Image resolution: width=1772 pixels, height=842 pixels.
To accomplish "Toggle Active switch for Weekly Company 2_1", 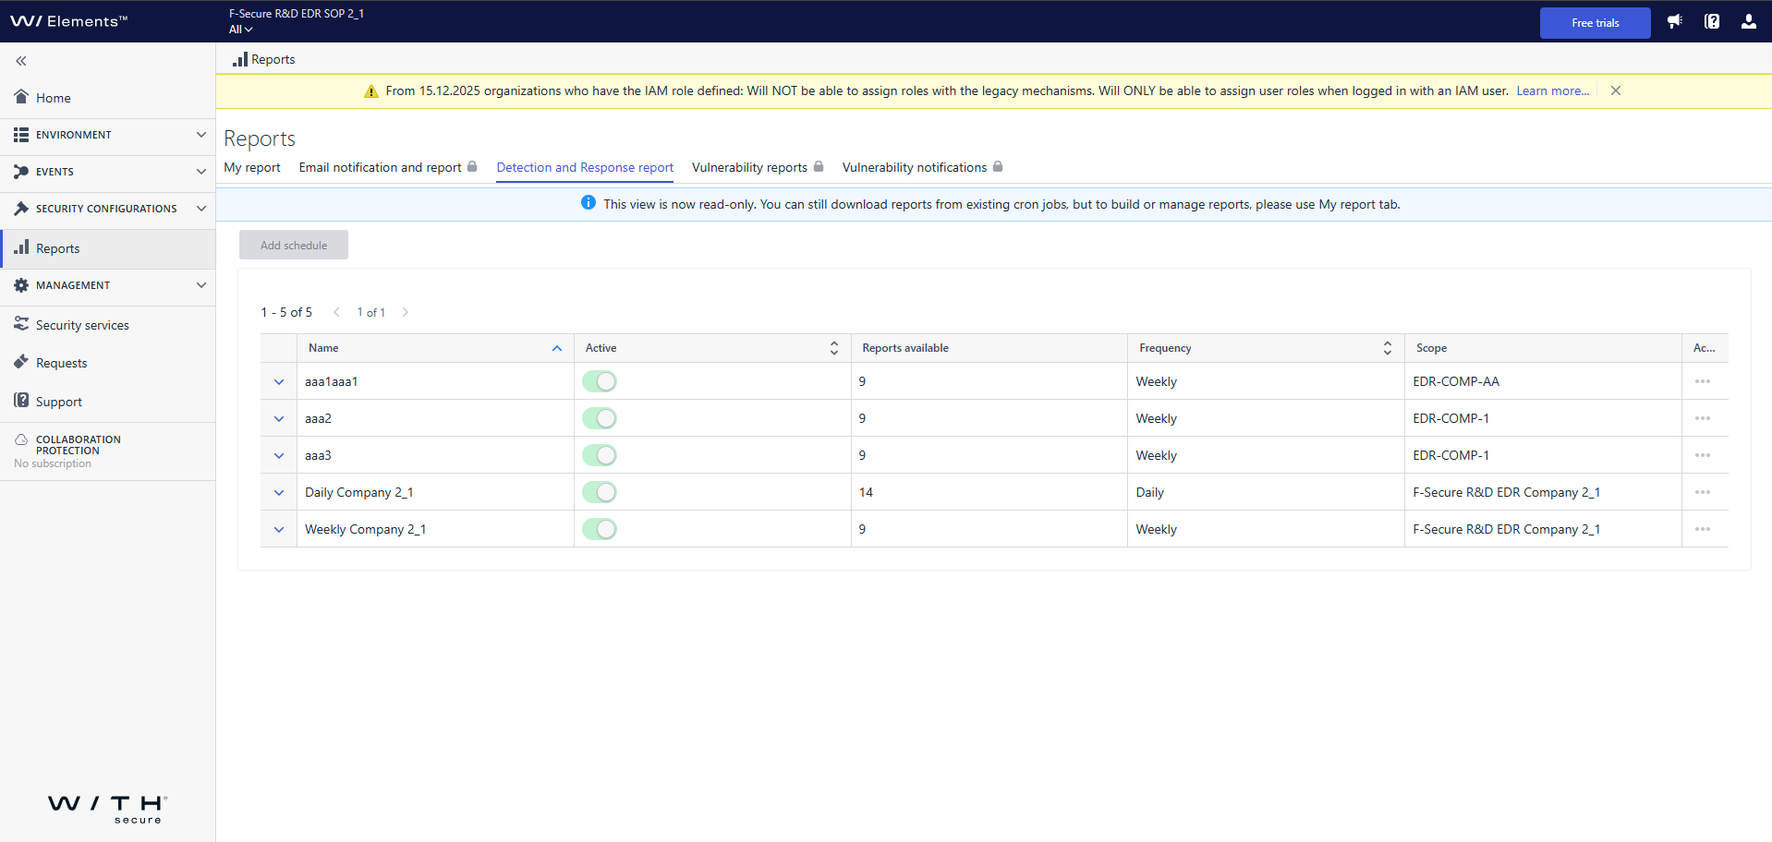I will pyautogui.click(x=600, y=529).
